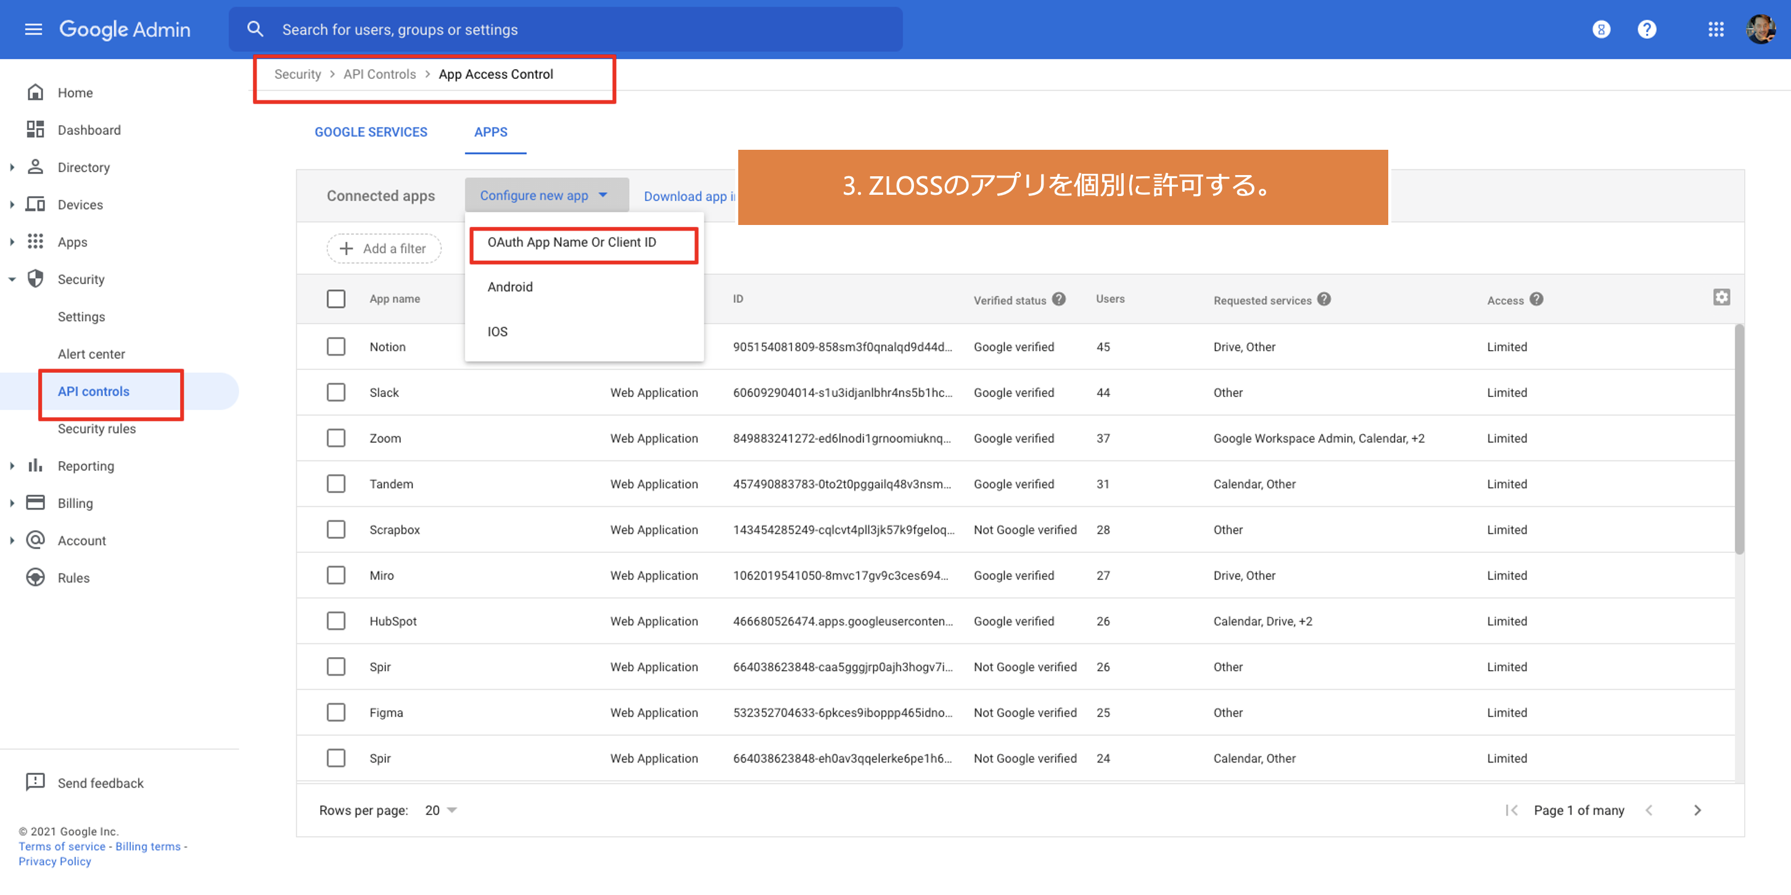
Task: Select all apps with header checkbox
Action: point(337,299)
